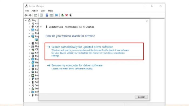Select the printer icon for the 'Prin' category
The height and width of the screenshot is (106, 189).
[x=33, y=72]
